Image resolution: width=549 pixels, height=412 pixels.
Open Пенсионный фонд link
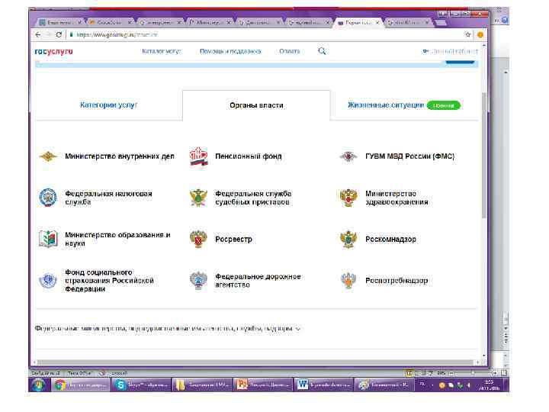pos(249,156)
